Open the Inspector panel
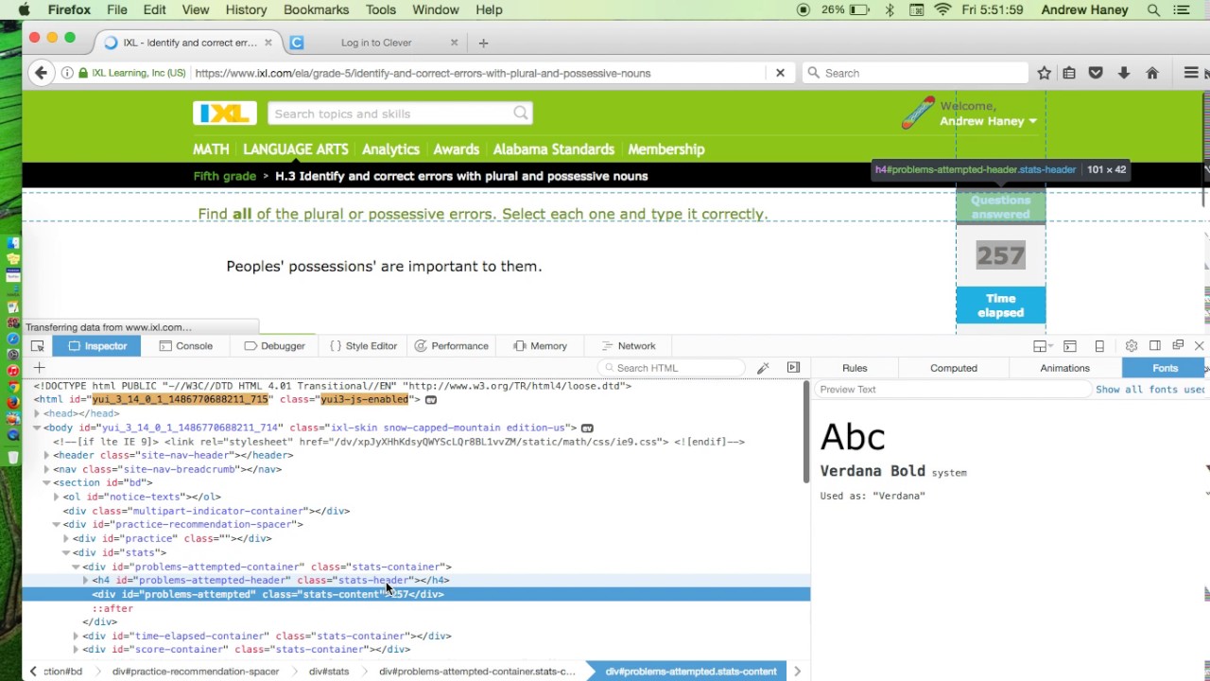The width and height of the screenshot is (1210, 681). click(96, 346)
